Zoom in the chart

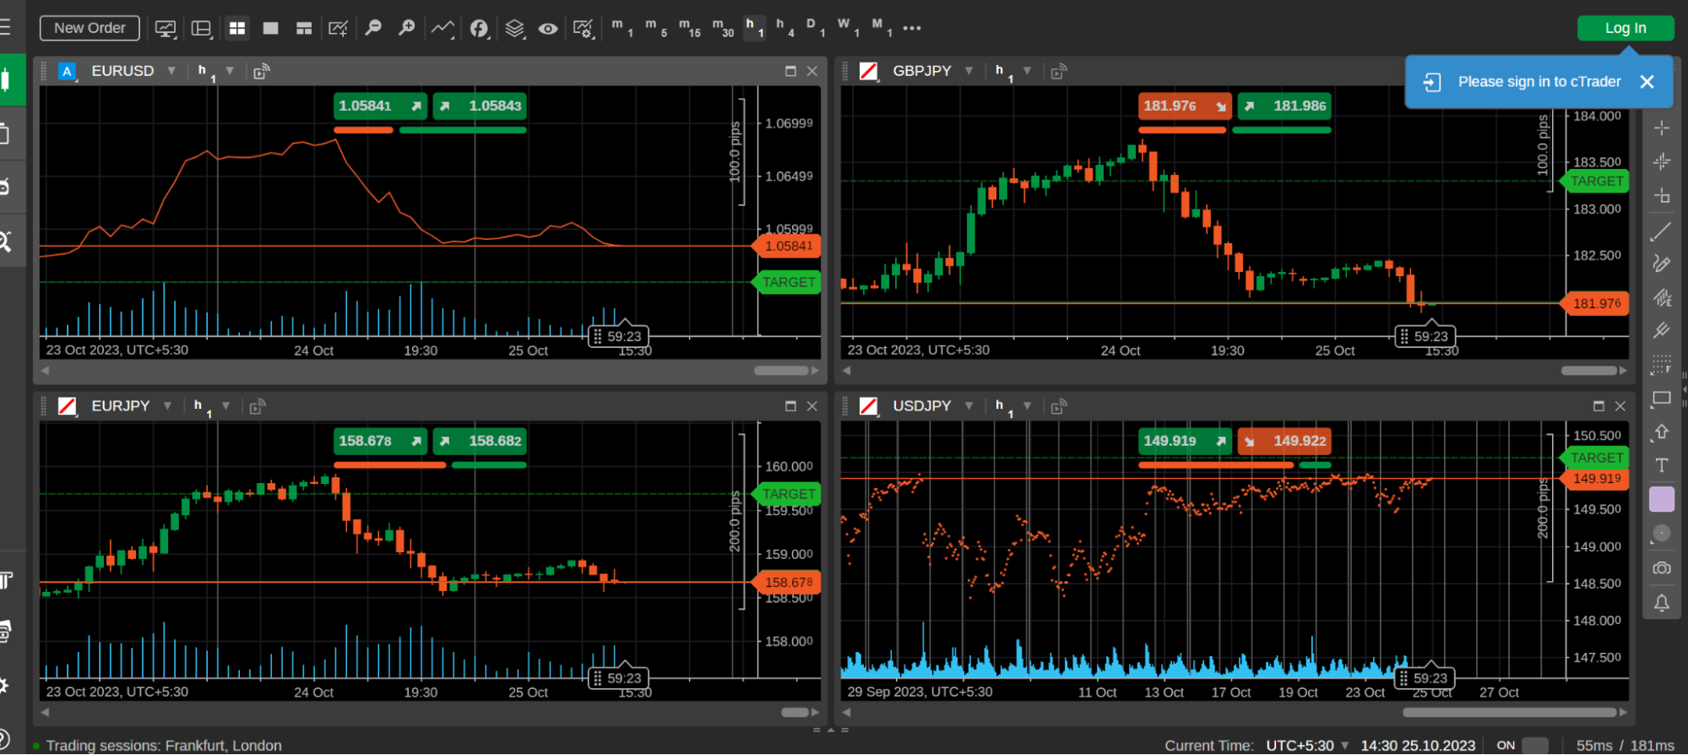coord(407,29)
